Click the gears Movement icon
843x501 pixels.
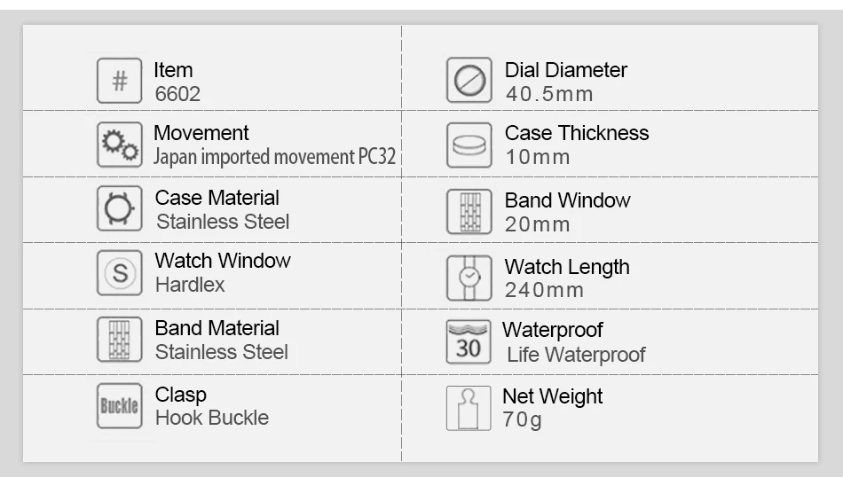click(x=120, y=145)
